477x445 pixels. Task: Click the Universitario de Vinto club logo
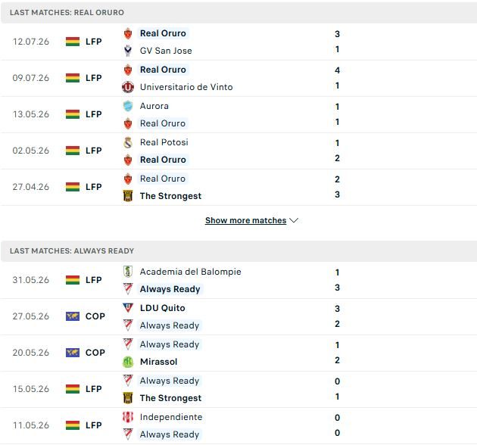(x=128, y=87)
